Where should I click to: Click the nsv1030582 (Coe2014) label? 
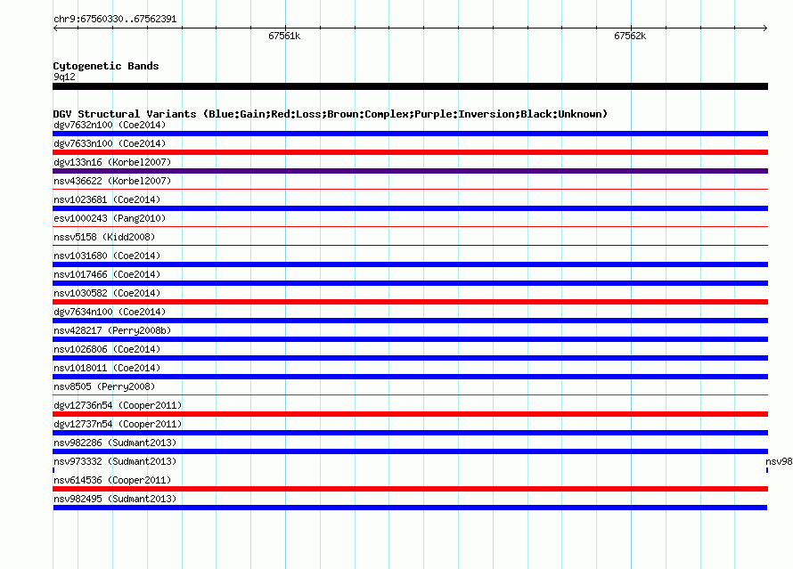(107, 293)
